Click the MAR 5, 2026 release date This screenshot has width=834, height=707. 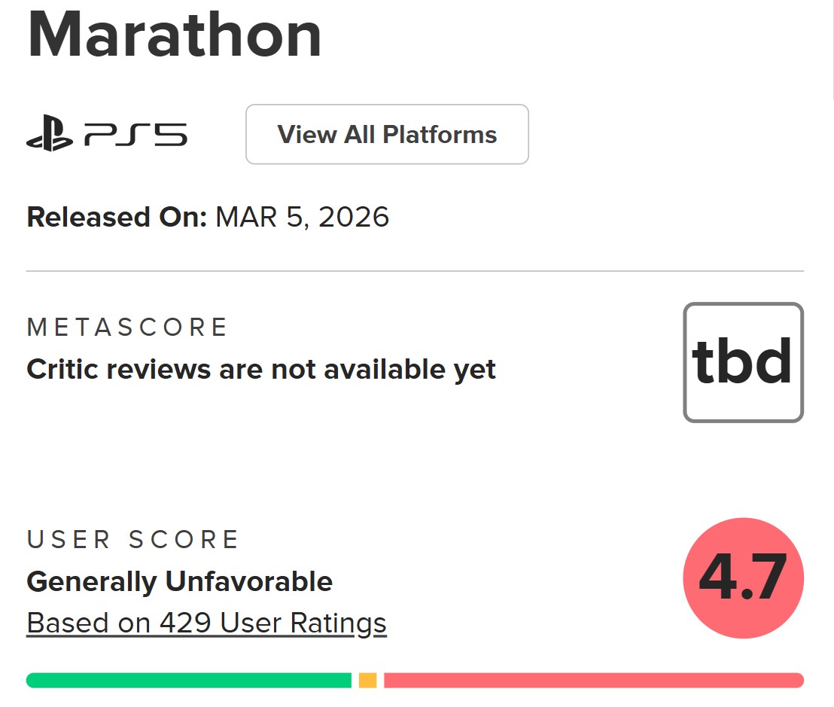pos(302,217)
